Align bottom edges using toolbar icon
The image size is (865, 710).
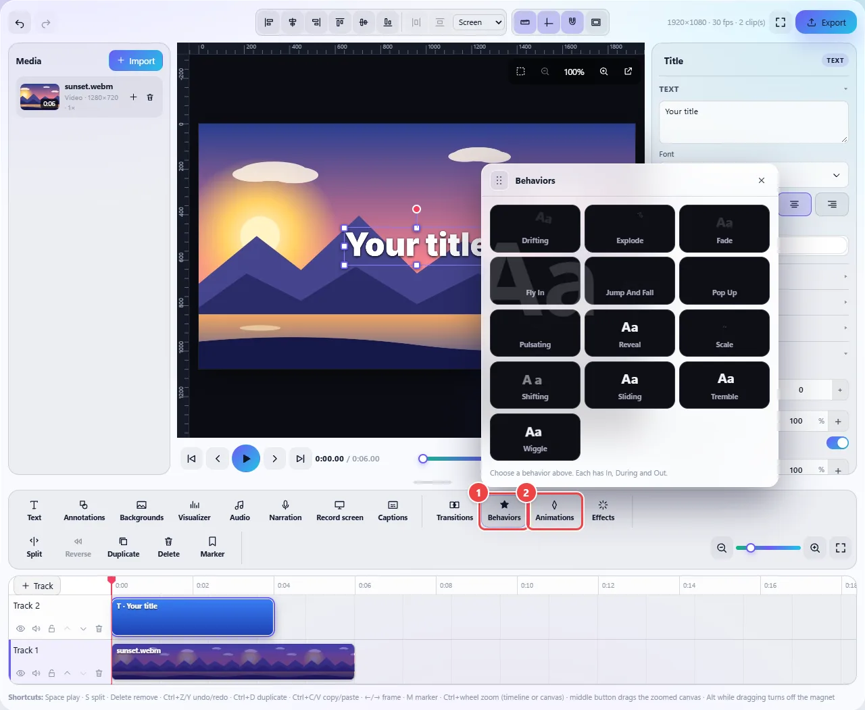[x=387, y=22]
